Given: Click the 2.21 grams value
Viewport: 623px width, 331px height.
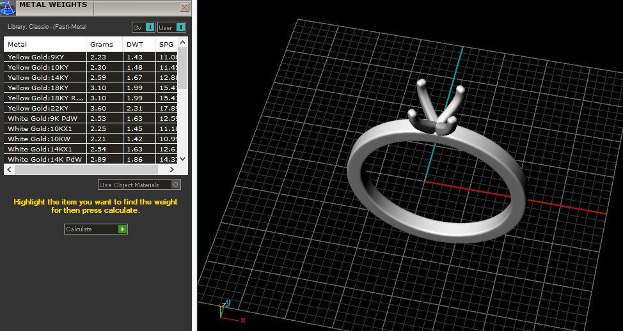Looking at the screenshot, I should click(98, 139).
